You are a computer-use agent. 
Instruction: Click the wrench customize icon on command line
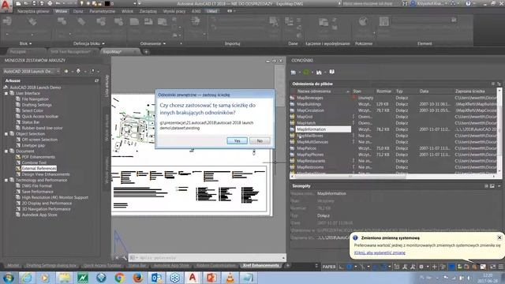[125, 258]
